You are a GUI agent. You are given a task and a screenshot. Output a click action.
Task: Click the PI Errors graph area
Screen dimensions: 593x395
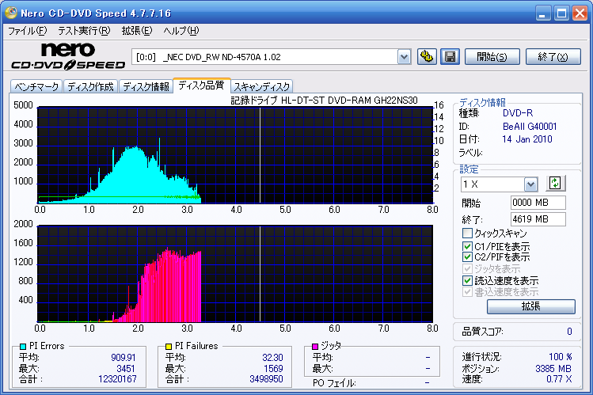[235, 155]
